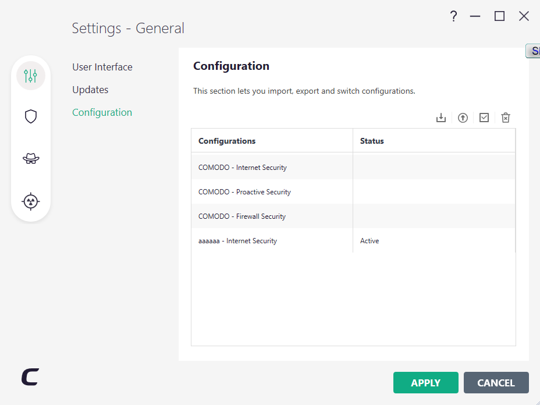Open help via the question mark
This screenshot has width=540, height=405.
tap(454, 16)
